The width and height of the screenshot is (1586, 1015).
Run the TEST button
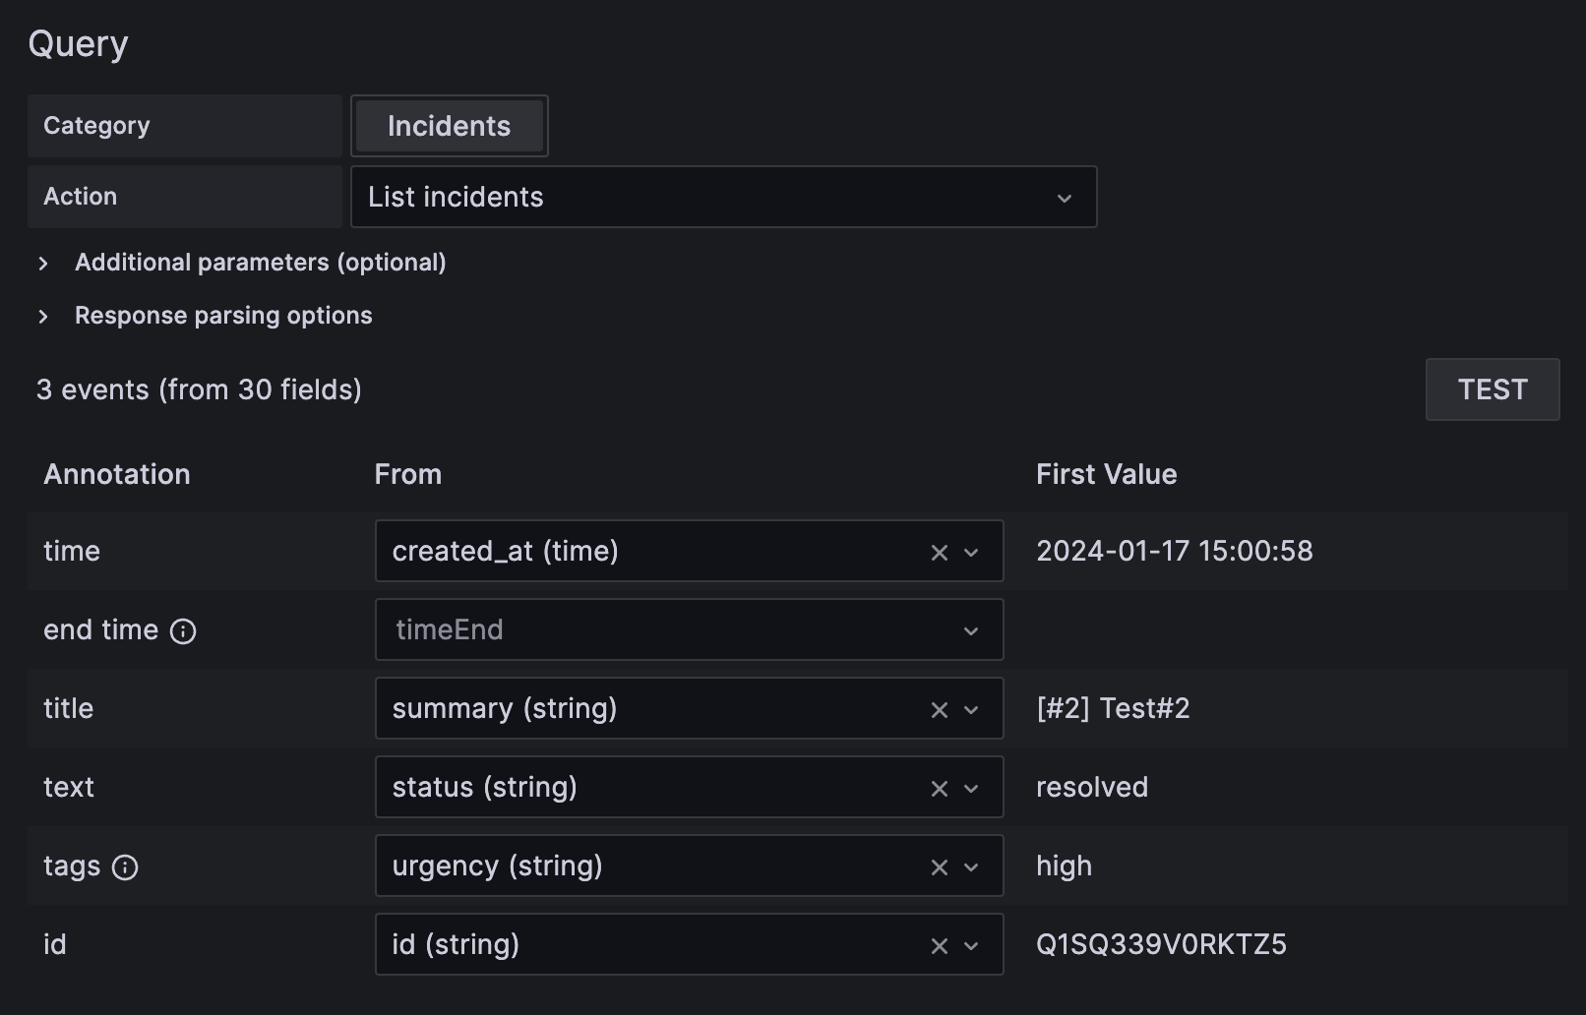1492,389
